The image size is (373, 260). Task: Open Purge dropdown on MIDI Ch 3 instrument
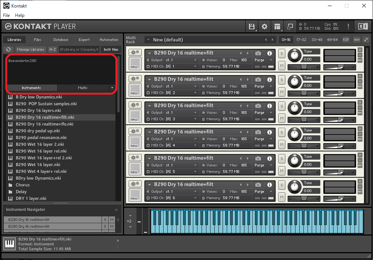coord(271,113)
